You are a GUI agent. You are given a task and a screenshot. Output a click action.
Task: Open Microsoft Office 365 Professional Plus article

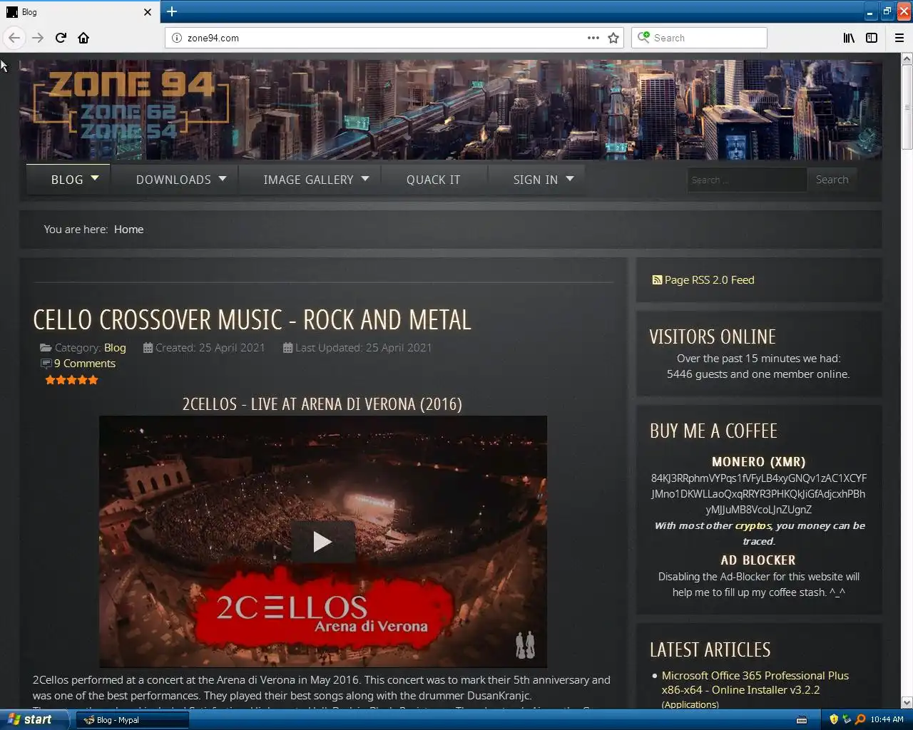(x=755, y=682)
